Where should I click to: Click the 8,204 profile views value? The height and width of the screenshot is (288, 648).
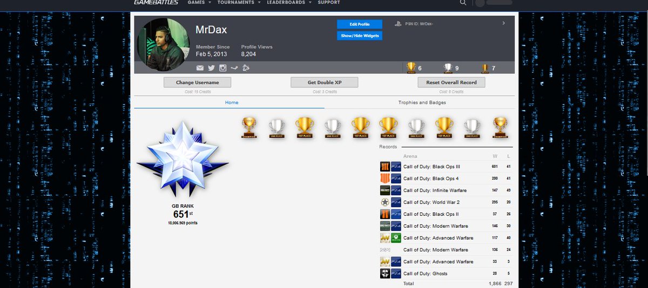249,54
